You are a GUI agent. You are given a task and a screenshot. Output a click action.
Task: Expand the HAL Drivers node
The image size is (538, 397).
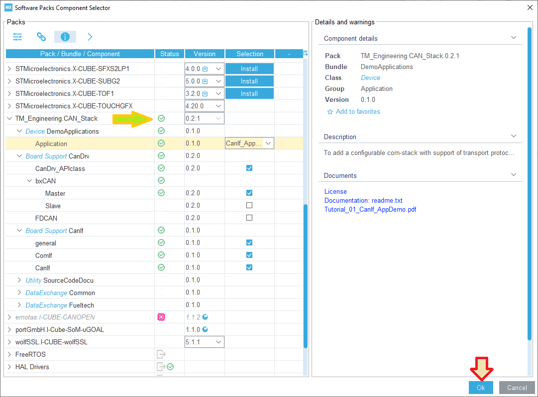point(9,367)
